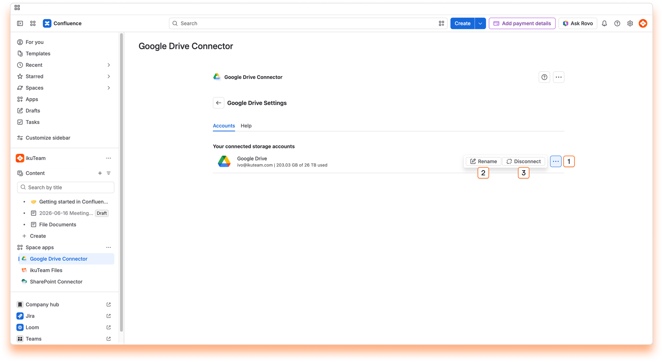Switch to the Accounts tab
This screenshot has width=663, height=362.
pos(224,126)
